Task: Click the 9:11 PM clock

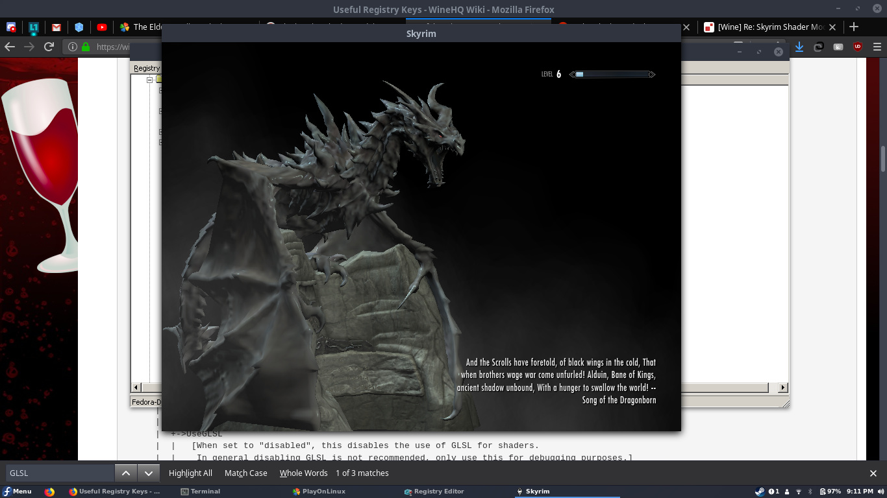Action: [x=860, y=492]
